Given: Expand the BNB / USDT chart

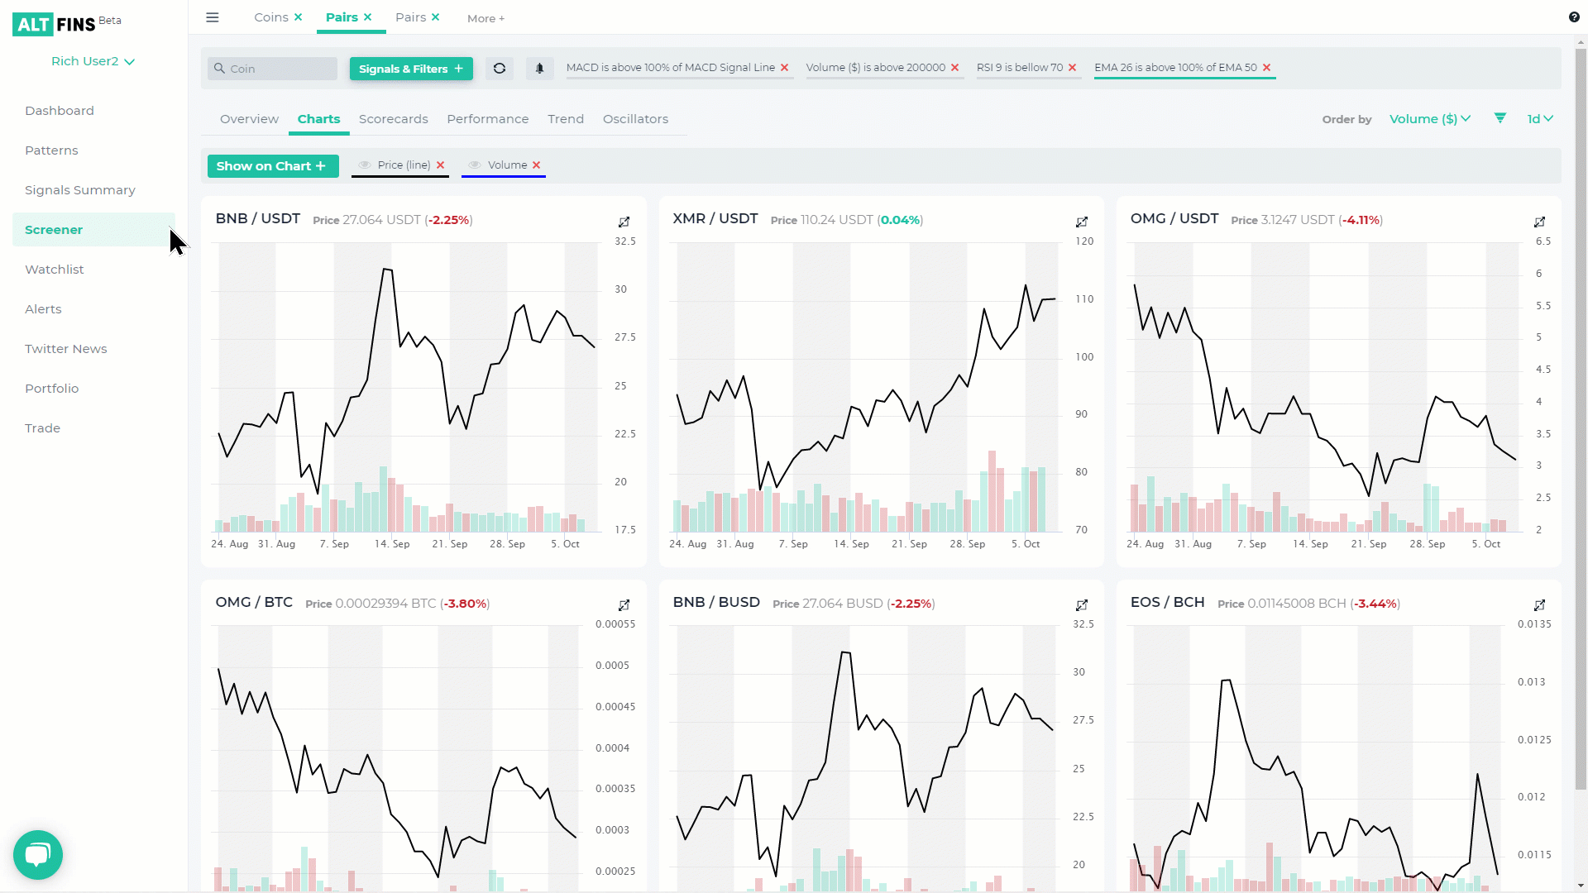Looking at the screenshot, I should [x=624, y=222].
